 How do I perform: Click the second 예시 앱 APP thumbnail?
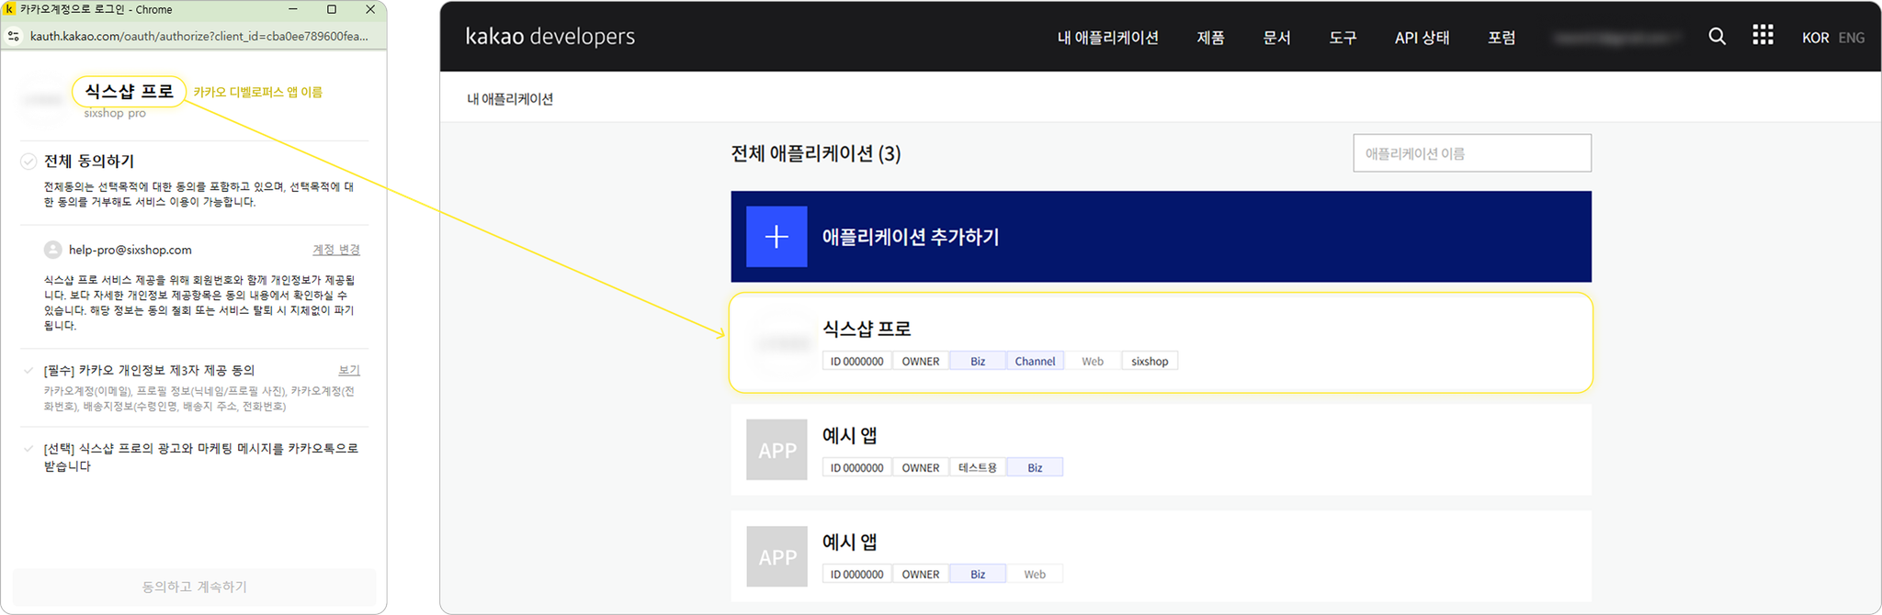tap(777, 556)
